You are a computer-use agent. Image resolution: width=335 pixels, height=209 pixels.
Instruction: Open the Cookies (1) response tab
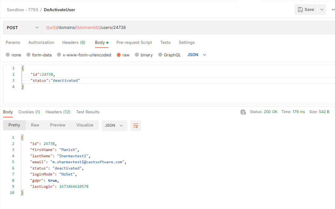tap(29, 112)
